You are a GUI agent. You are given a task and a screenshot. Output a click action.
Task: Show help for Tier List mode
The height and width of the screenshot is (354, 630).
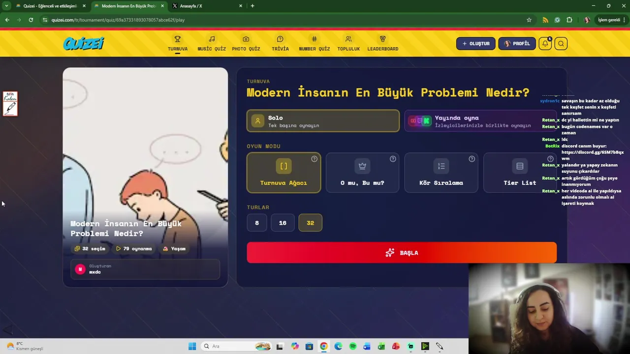(x=550, y=159)
